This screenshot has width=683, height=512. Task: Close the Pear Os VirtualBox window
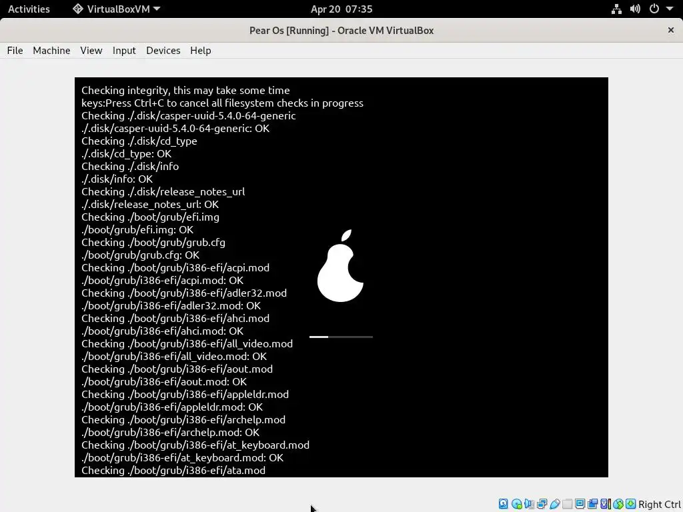click(671, 30)
